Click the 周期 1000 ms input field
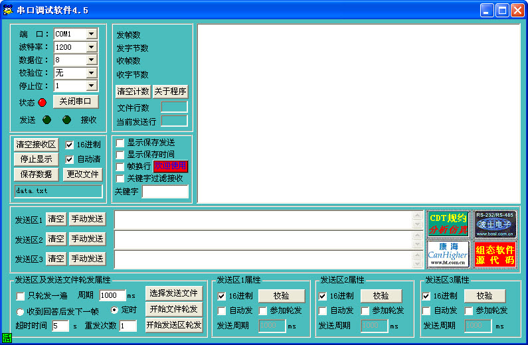 tap(112, 295)
